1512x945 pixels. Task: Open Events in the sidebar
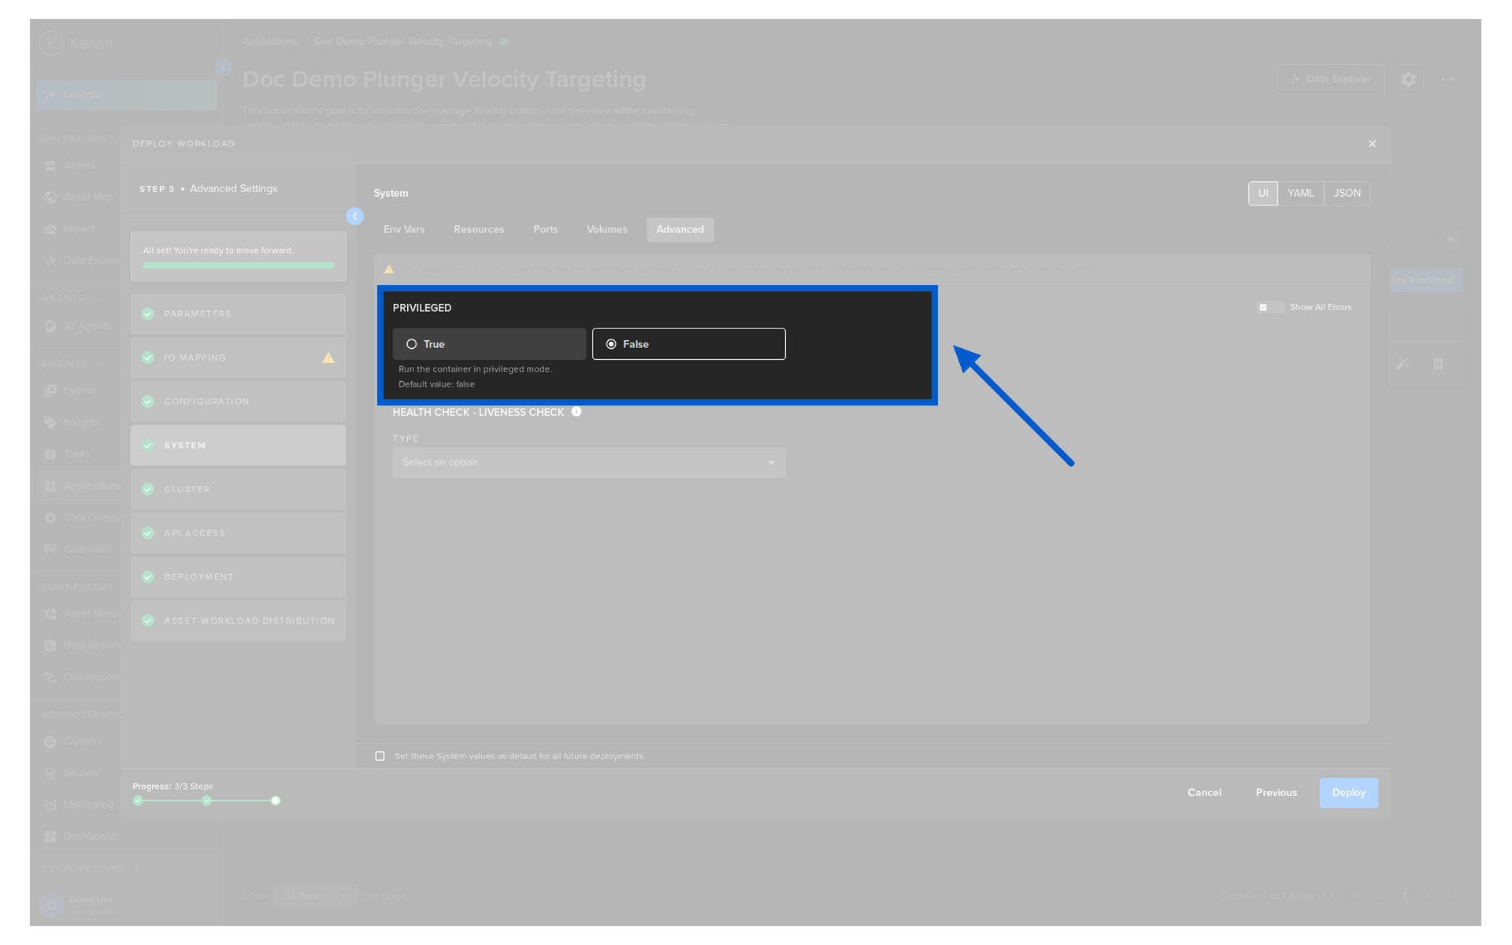(79, 391)
